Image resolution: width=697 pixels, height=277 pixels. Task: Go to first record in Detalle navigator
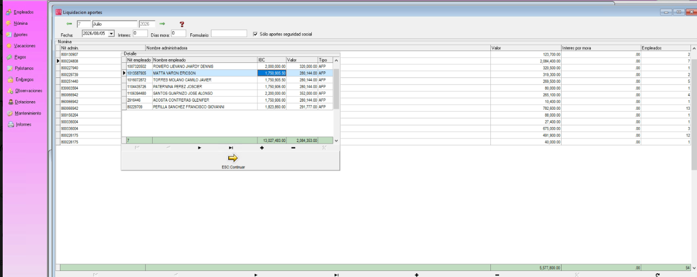[137, 147]
